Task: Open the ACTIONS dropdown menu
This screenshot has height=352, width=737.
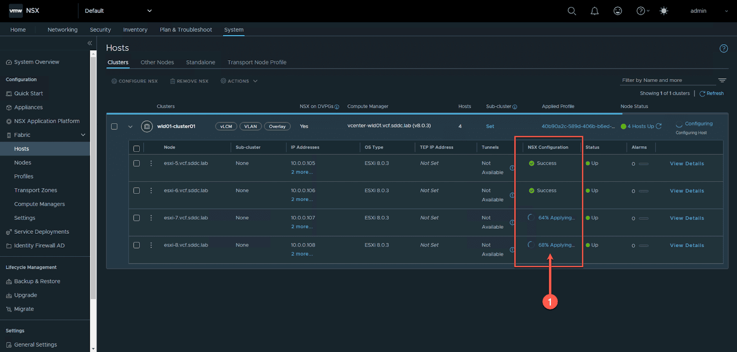Action: [239, 81]
